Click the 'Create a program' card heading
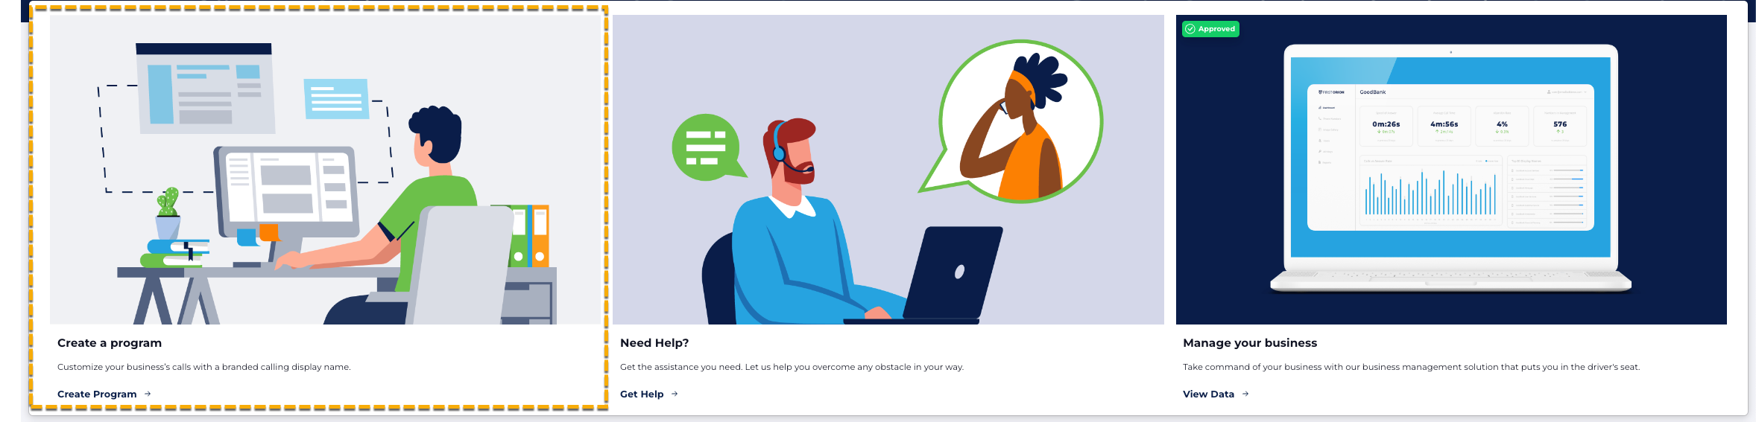The image size is (1756, 422). coord(110,343)
